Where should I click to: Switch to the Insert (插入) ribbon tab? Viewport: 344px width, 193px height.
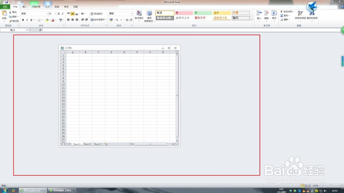point(24,7)
